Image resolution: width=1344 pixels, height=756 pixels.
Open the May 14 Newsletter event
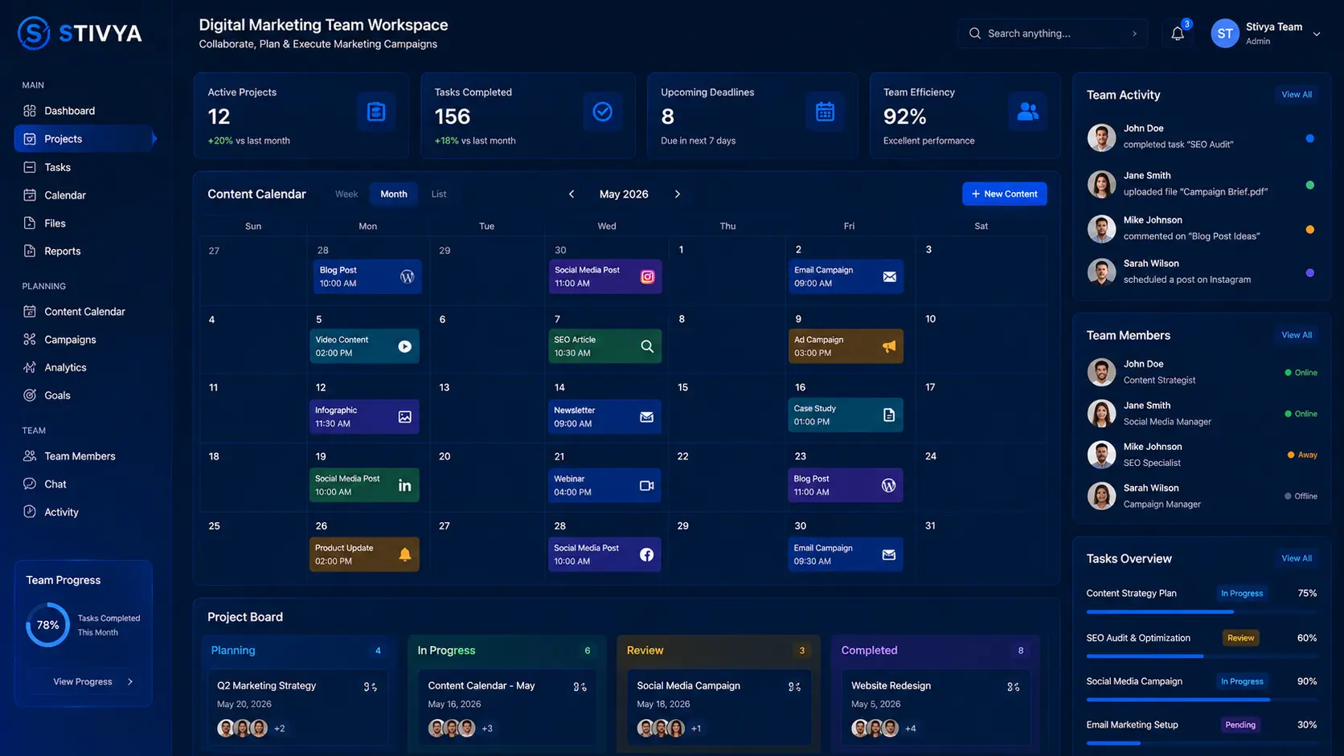point(604,417)
